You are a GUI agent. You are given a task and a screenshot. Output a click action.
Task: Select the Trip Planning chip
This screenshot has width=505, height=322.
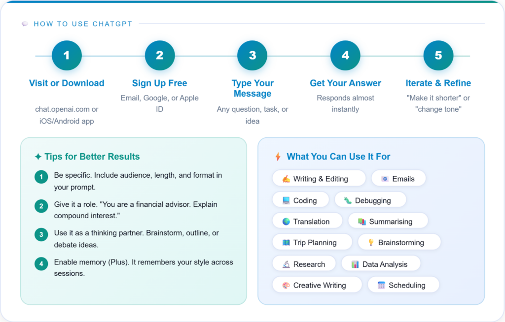(312, 242)
